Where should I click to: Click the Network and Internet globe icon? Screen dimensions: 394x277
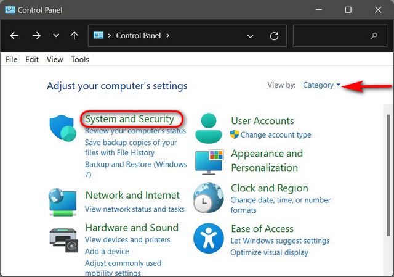pos(63,202)
